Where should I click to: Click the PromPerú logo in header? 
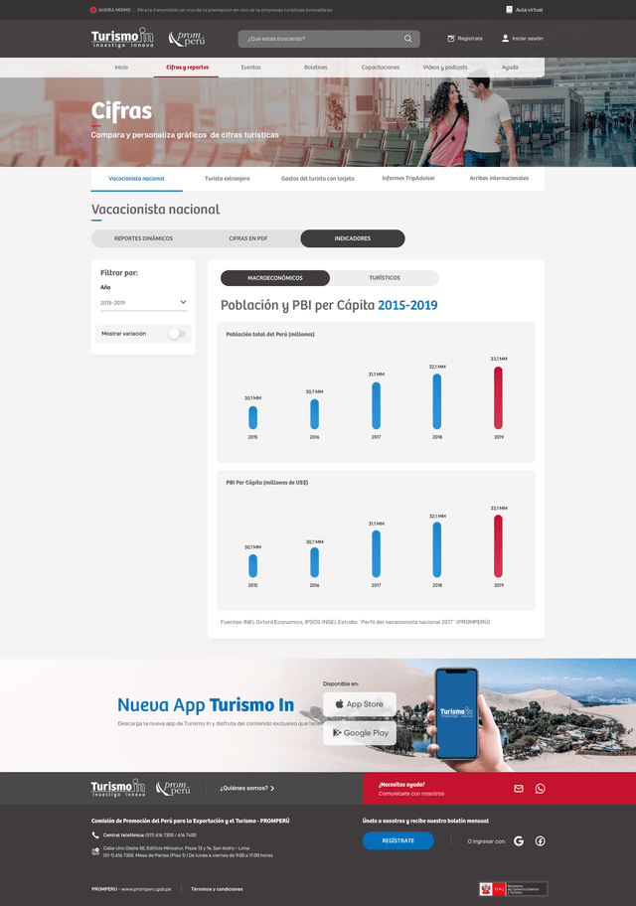[187, 38]
